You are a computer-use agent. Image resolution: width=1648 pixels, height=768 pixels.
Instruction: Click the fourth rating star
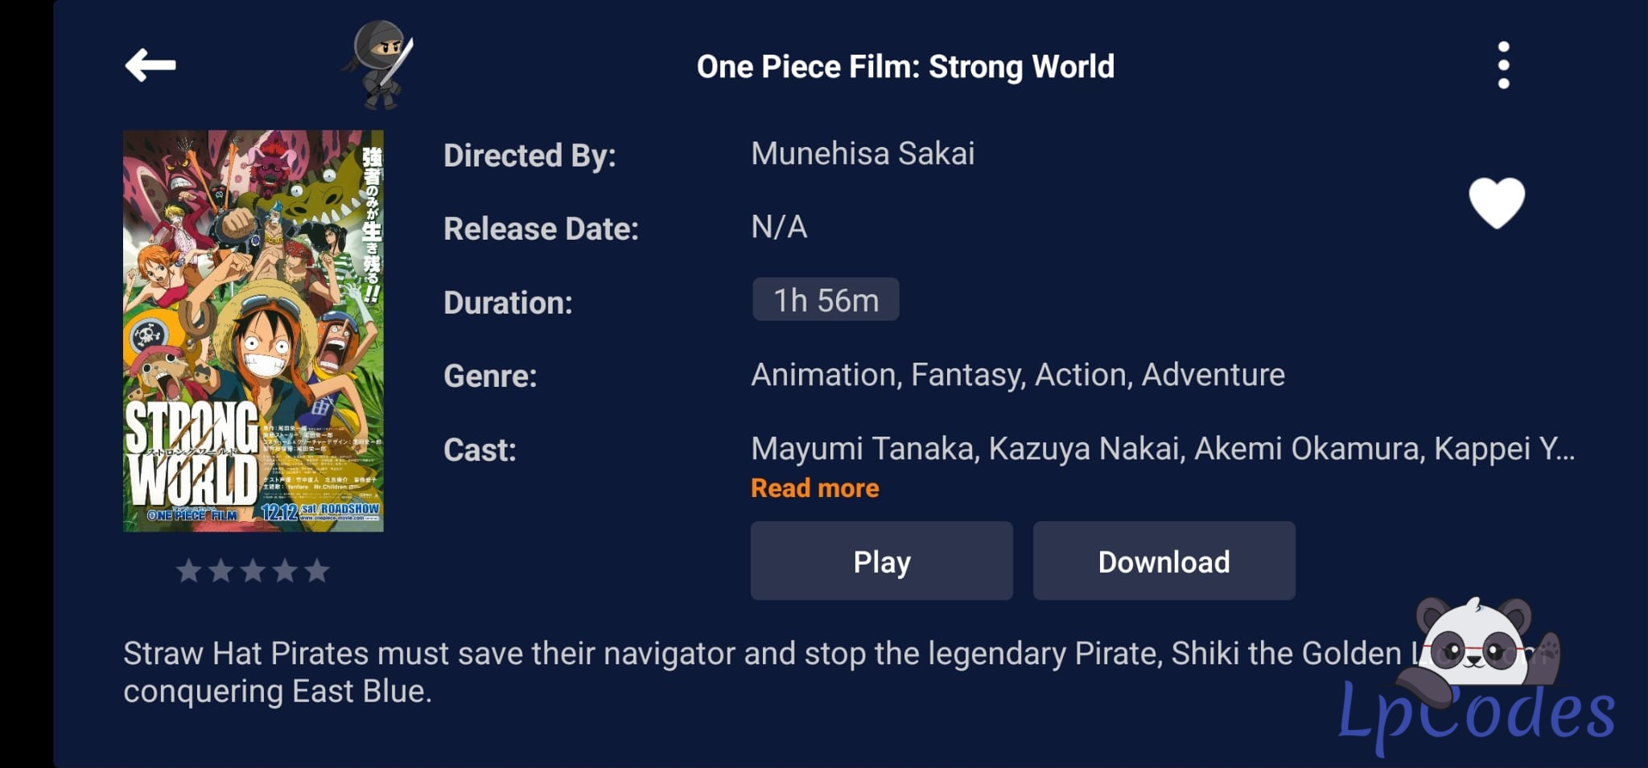(x=285, y=570)
